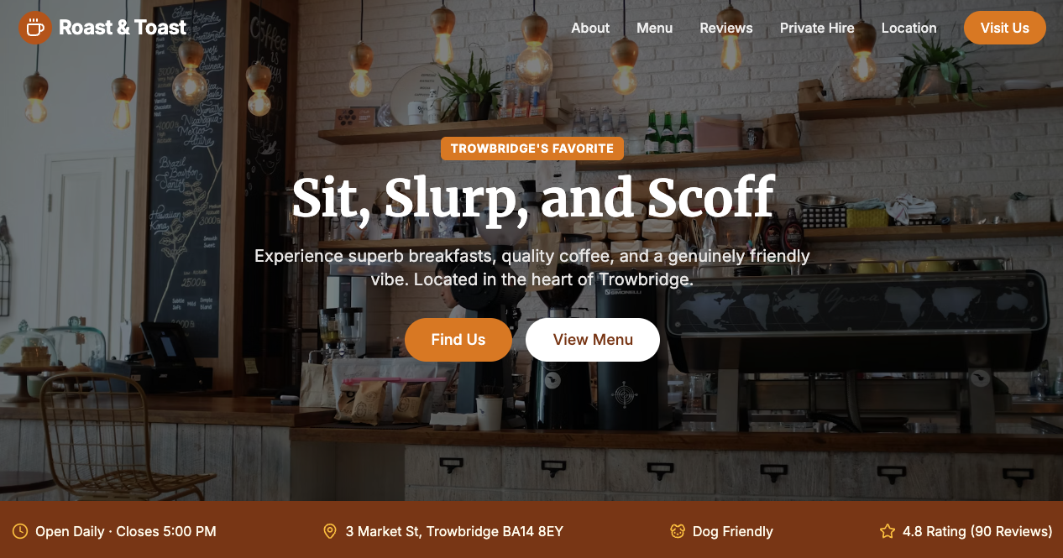Select Location in the top navigation

pos(909,28)
